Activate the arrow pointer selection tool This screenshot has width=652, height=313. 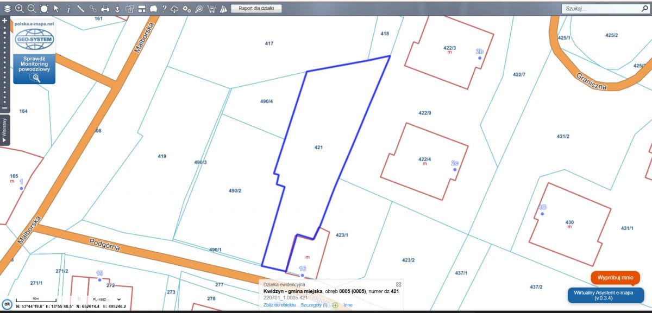coord(56,9)
